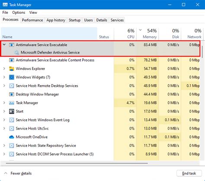205x181 pixels.
Task: Sort by the Network column header
Action: (192, 34)
